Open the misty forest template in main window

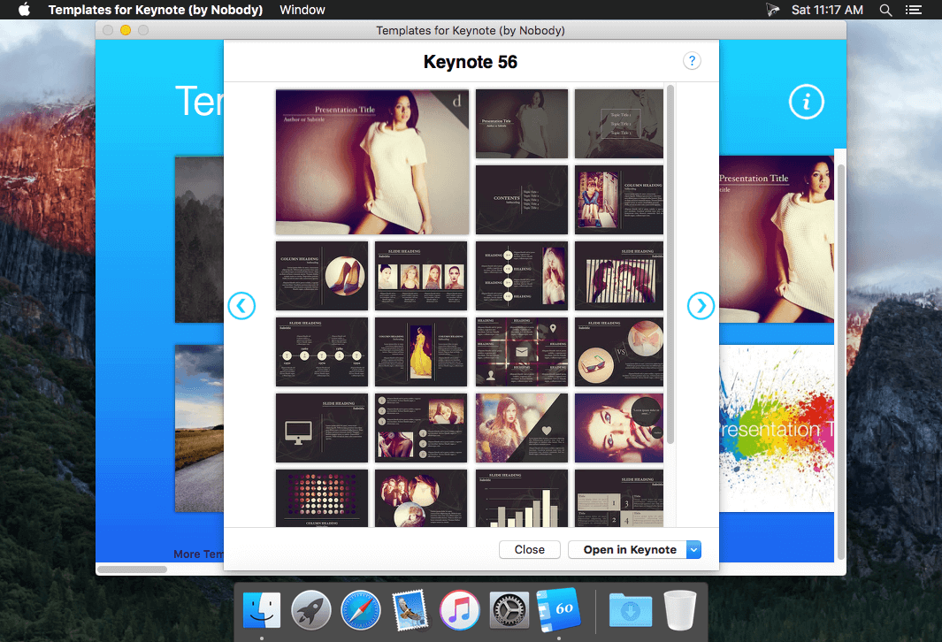pyautogui.click(x=199, y=239)
